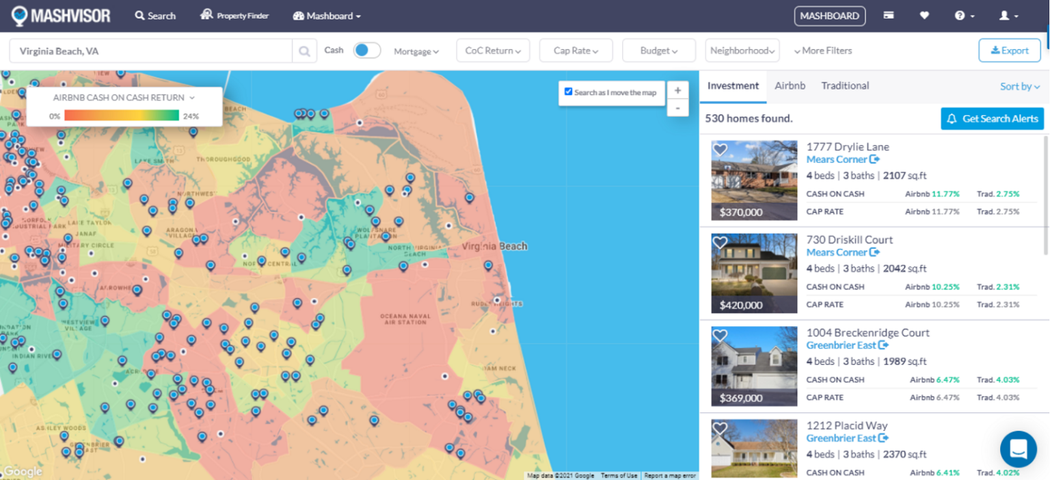1050x480 pixels.
Task: Click the Virginia Beach, VA location input
Action: [x=150, y=51]
